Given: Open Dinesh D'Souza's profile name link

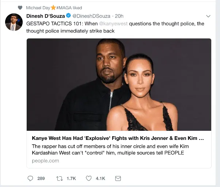Looking at the screenshot, I should click(45, 16).
